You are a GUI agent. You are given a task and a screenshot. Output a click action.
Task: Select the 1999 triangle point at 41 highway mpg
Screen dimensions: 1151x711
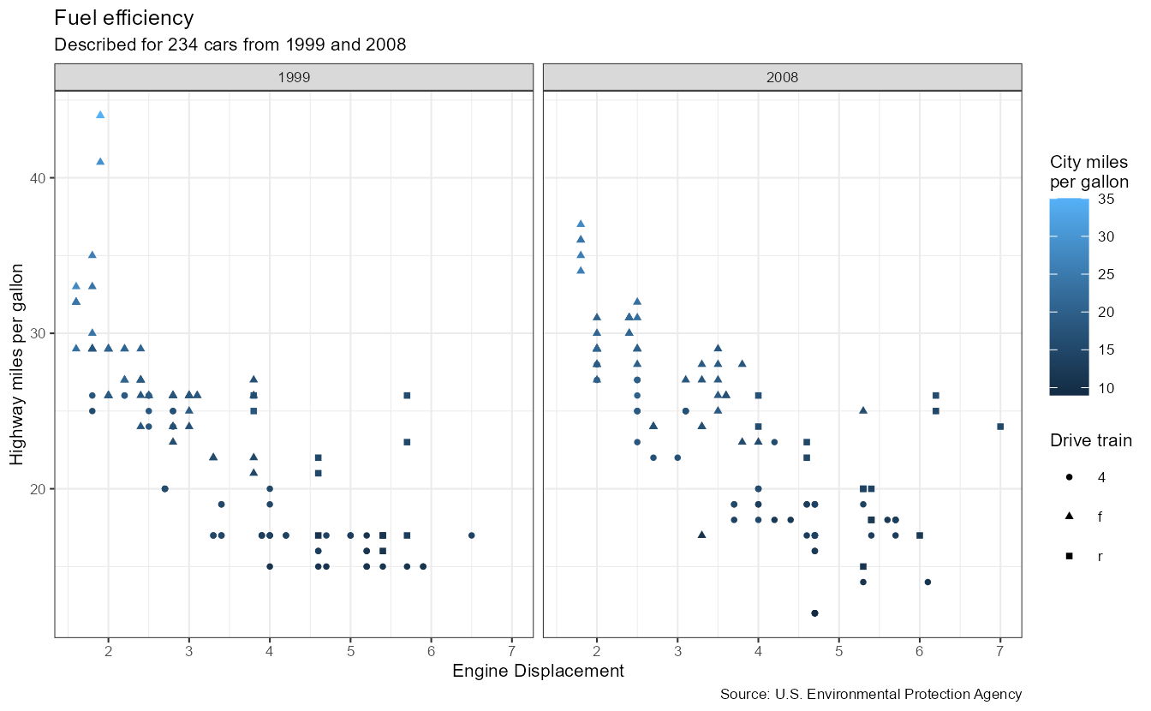(100, 161)
